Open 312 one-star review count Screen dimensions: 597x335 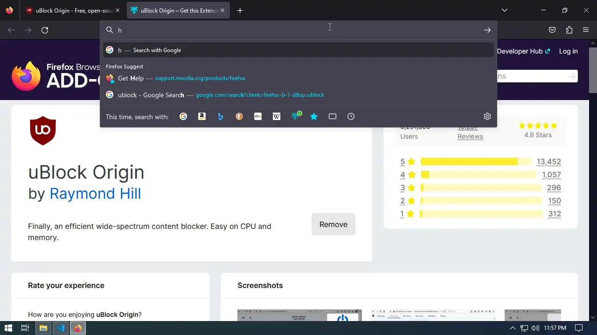pyautogui.click(x=555, y=214)
